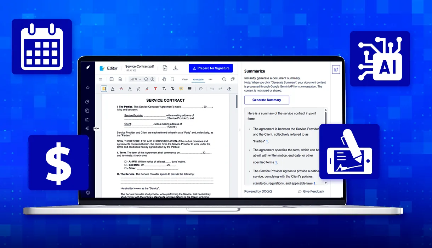This screenshot has width=432, height=248.
Task: Click the page settings icon next to the panel toggle
Action: click(120, 79)
